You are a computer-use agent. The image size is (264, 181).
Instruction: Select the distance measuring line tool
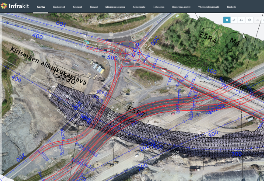pyautogui.click(x=234, y=20)
